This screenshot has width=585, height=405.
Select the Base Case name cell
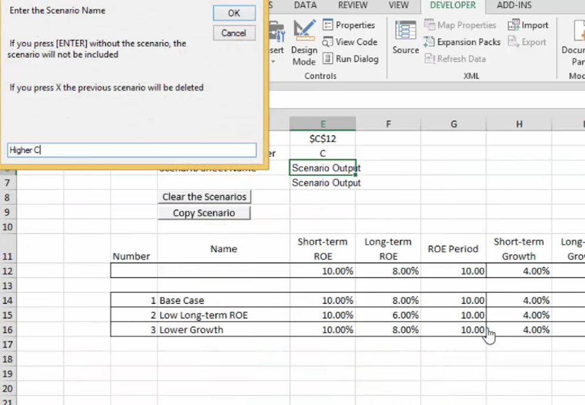tap(223, 300)
